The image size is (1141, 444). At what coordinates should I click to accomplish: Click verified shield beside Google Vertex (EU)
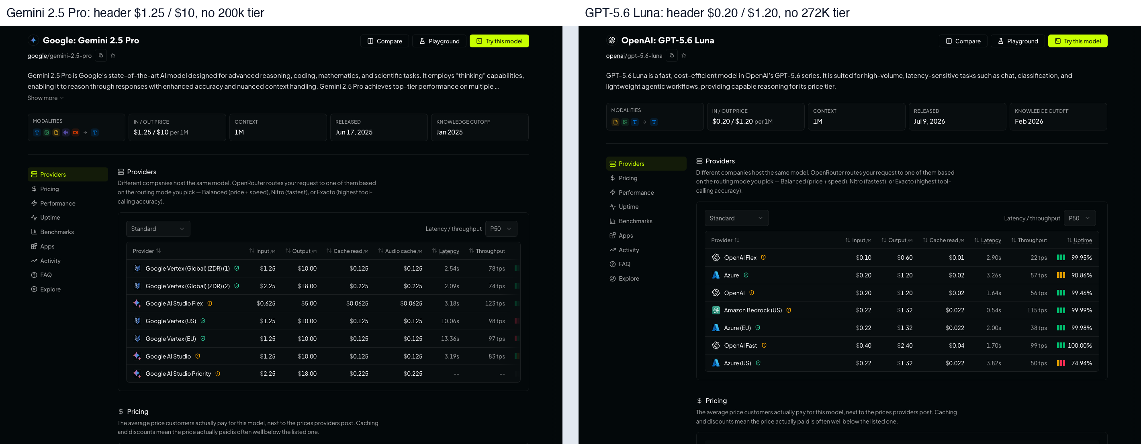(203, 339)
